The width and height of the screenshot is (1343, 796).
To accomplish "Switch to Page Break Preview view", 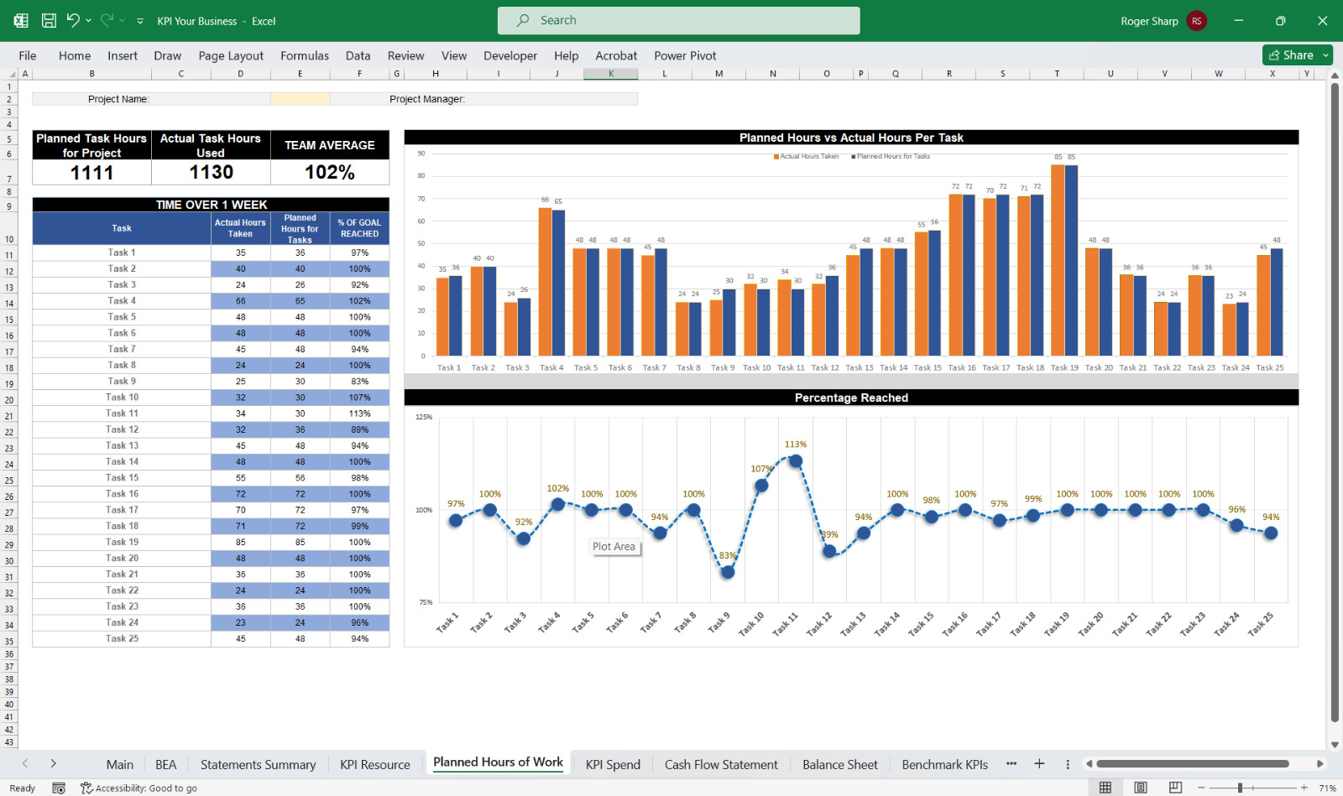I will pos(1175,788).
